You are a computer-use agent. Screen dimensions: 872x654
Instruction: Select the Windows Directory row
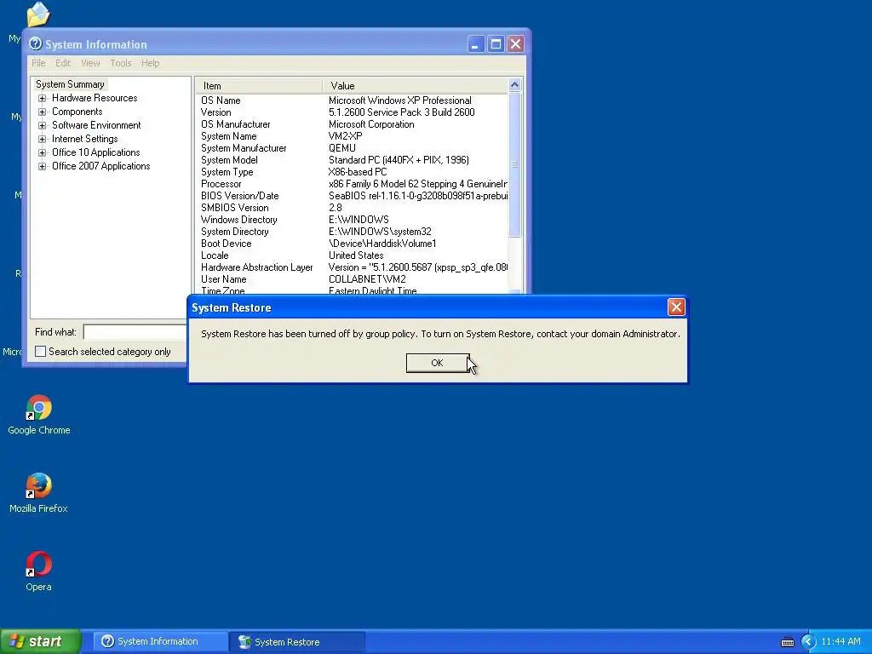352,220
